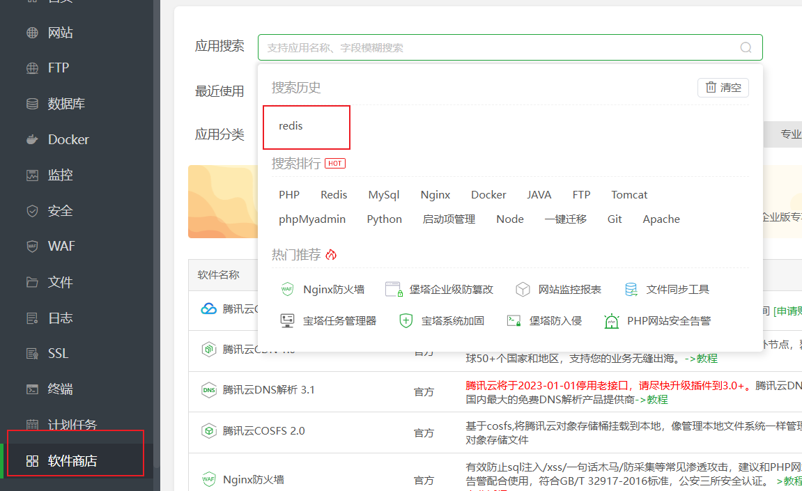Select the 腾讯云DNS解析 3.1 name
Screen dimensions: 802x491
click(x=268, y=390)
